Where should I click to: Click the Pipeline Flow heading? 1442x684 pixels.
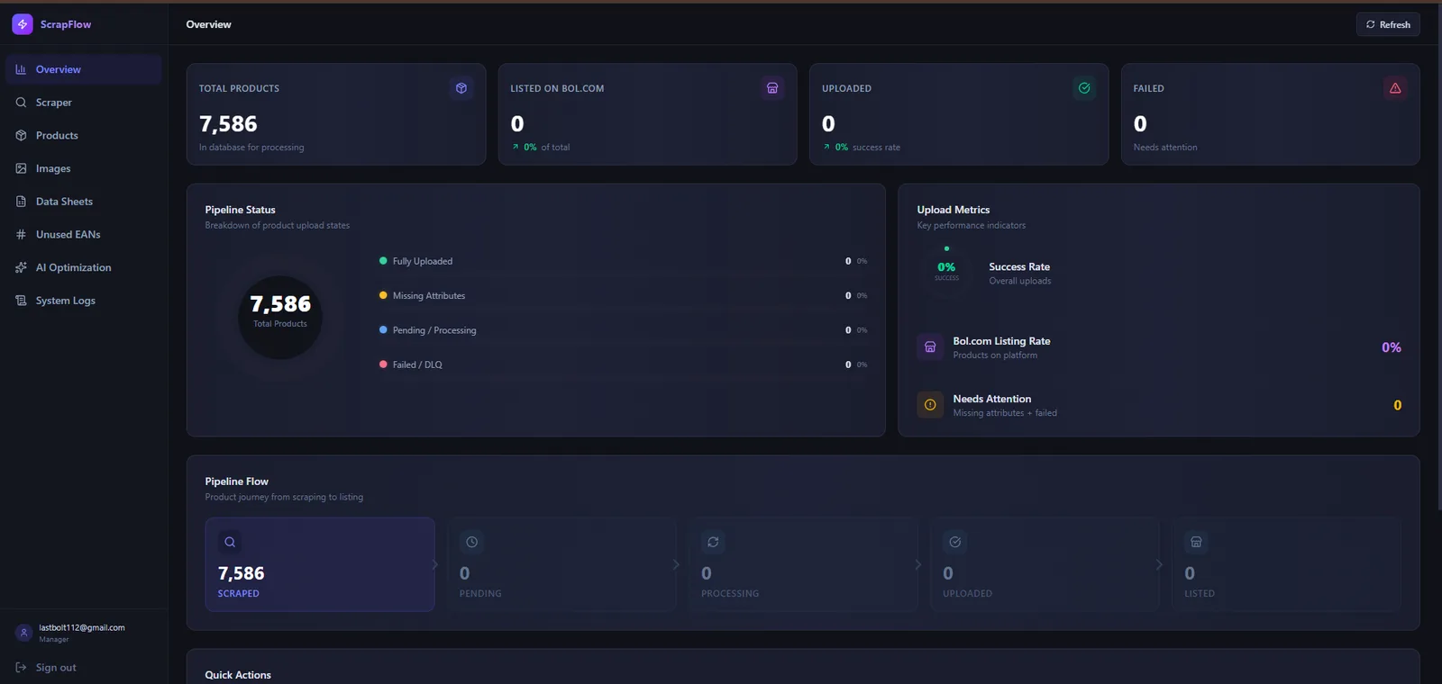click(237, 481)
